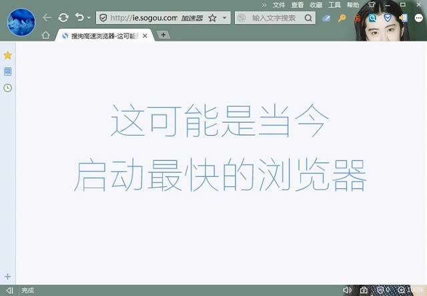Toggle the 加速器 accelerator in address bar

pyautogui.click(x=191, y=19)
